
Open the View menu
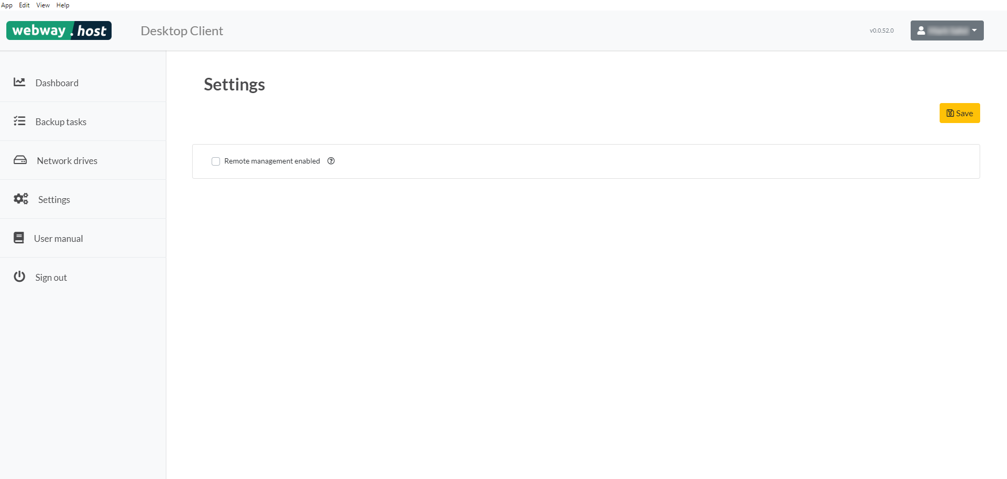(x=42, y=5)
